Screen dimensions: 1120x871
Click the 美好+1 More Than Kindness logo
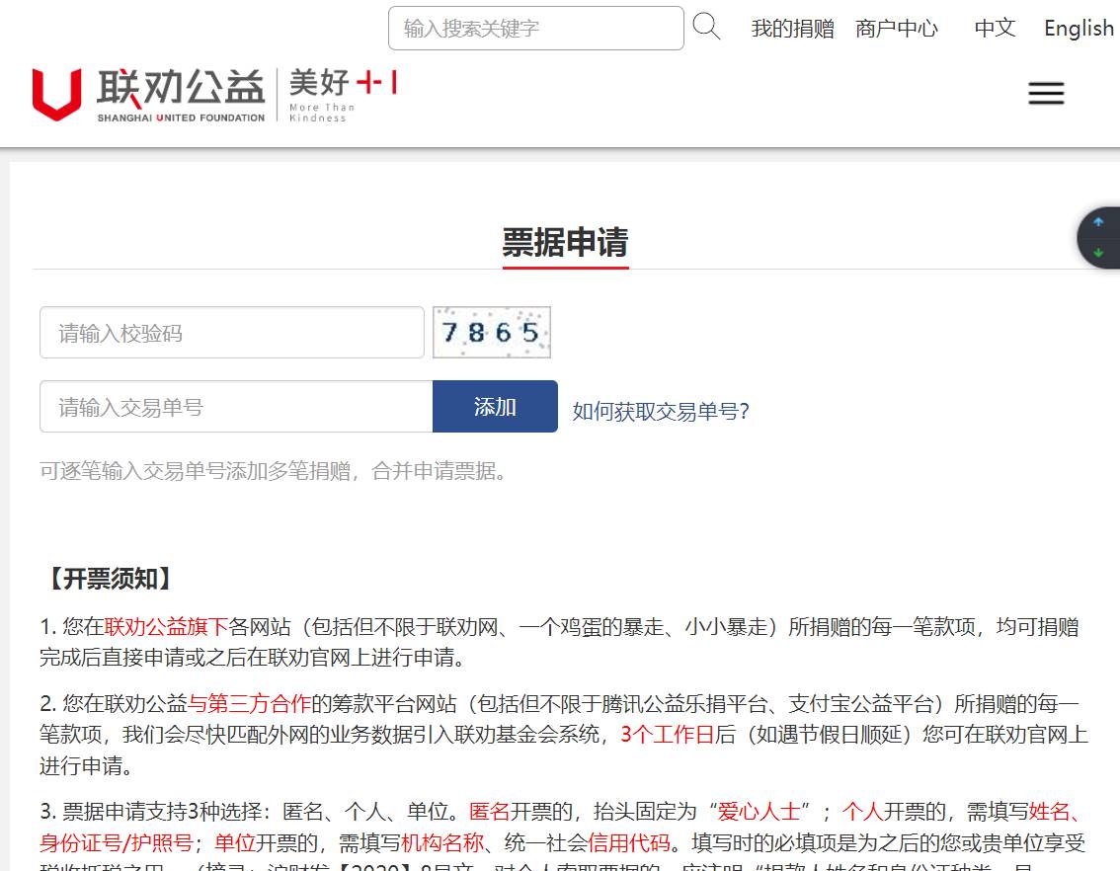point(342,95)
